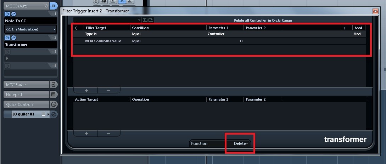Open editor for Note To CC insert
The height and width of the screenshot is (164, 386).
pyautogui.click(x=14, y=14)
